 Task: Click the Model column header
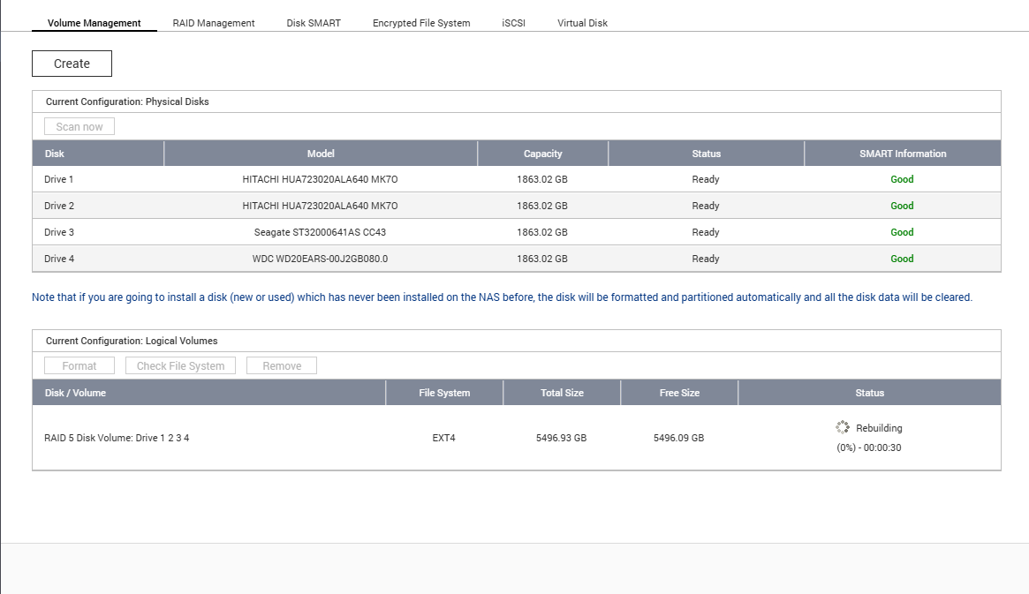321,154
